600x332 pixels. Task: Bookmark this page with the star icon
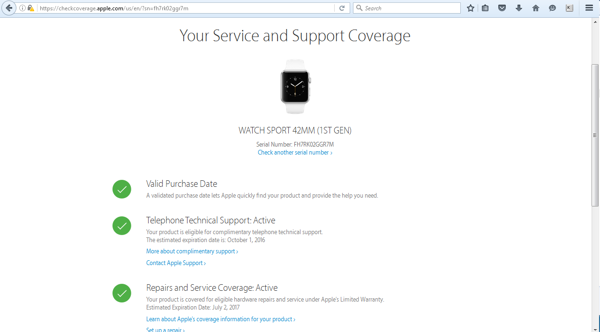[x=471, y=8]
